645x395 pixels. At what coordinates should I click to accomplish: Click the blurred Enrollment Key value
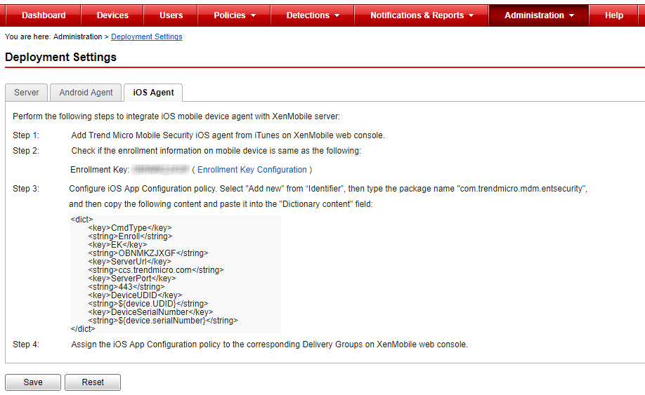coord(161,170)
